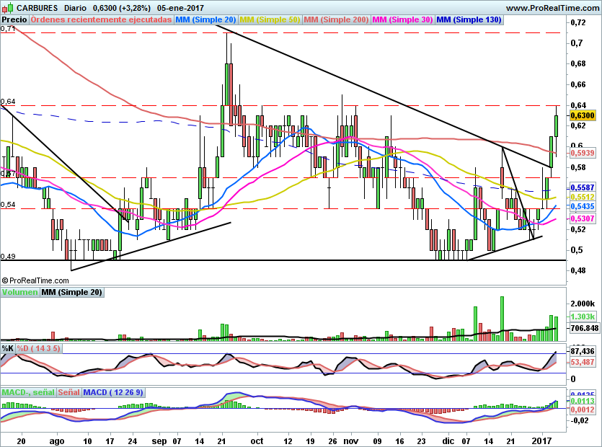
Task: Click the current price tag 0,6300
Action: click(x=582, y=115)
